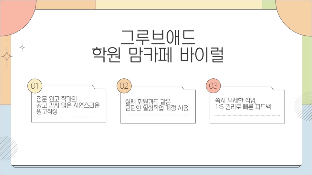This screenshot has width=312, height=175.
Task: Click the title line '학원 맘카페 바이럴'
Action: click(x=158, y=54)
